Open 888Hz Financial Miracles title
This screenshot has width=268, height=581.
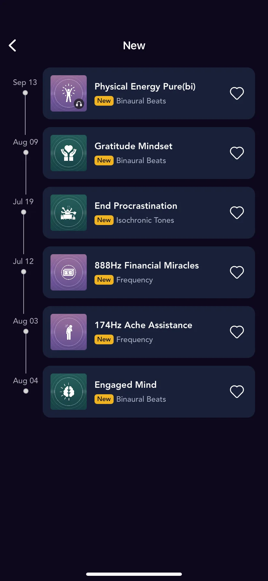tap(147, 266)
